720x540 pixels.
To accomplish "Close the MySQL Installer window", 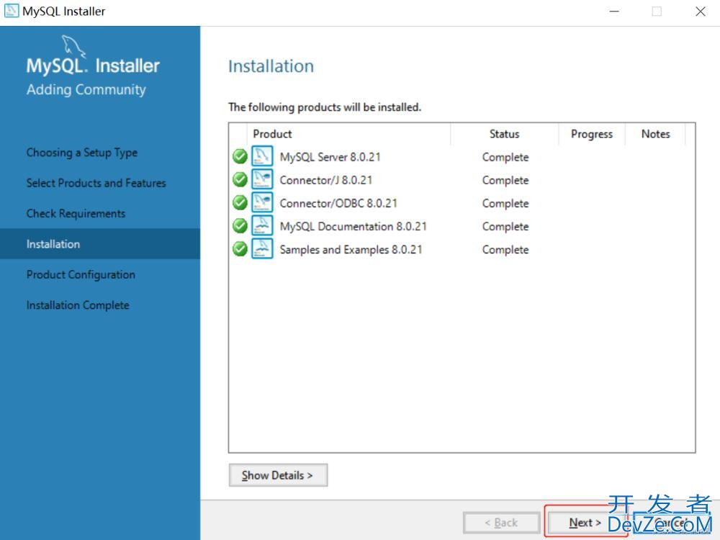I will tap(701, 12).
